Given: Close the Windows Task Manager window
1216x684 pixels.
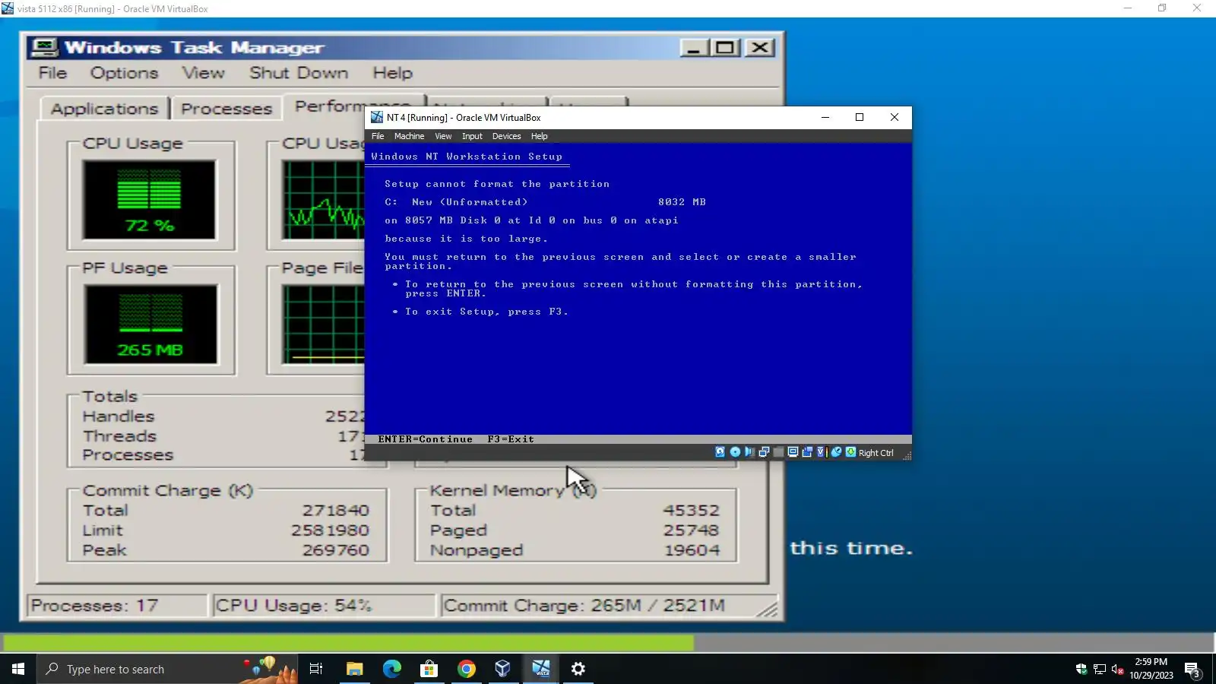Looking at the screenshot, I should click(759, 47).
